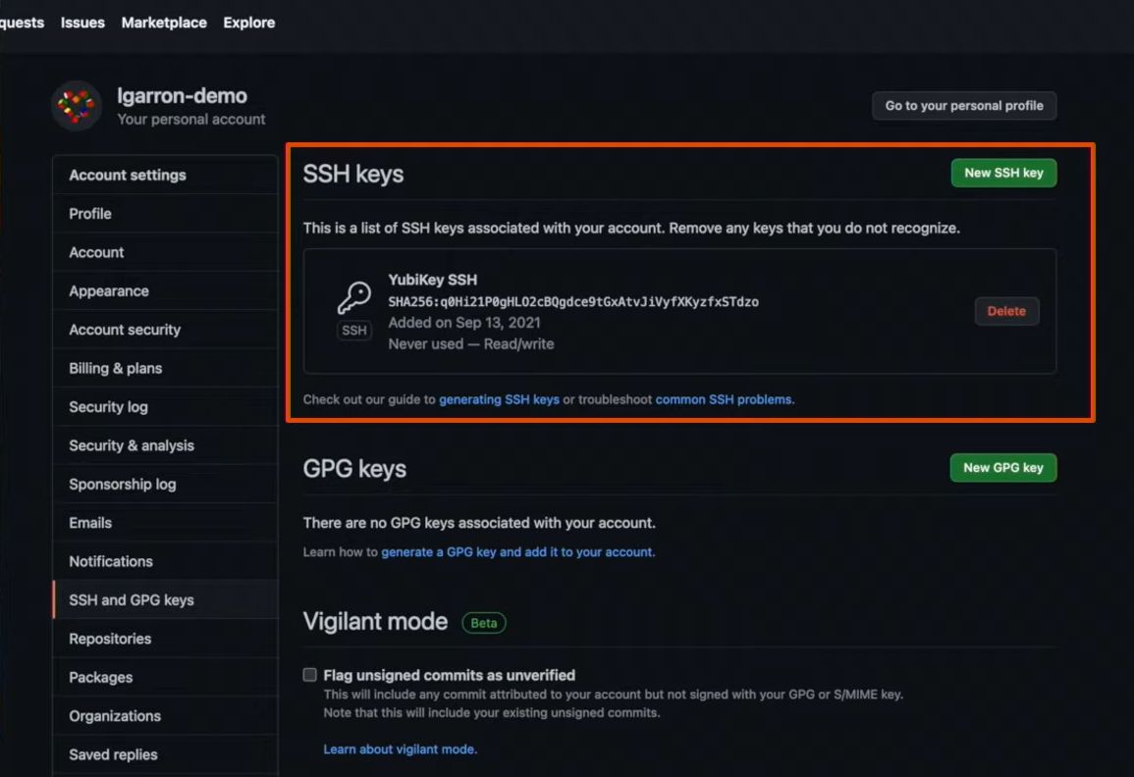Screen dimensions: 1134x777
Task: View the Security log
Action: click(109, 406)
